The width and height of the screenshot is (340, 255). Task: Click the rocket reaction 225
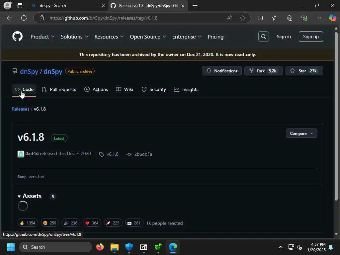click(113, 223)
